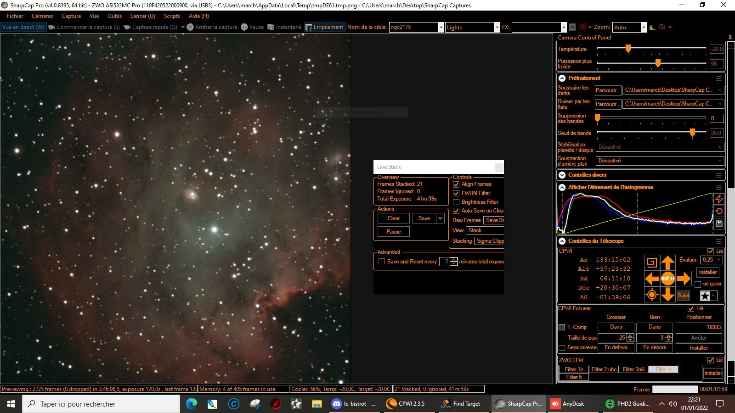
Task: Click the crosshair target icon in CPWI controls
Action: coord(651,295)
